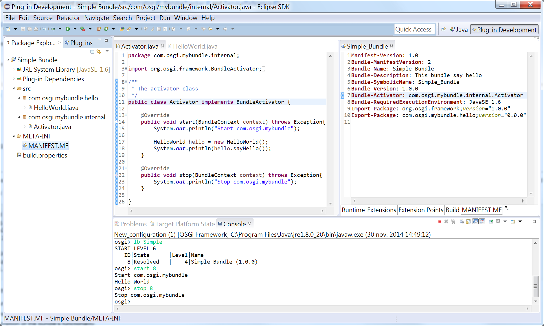Expand the Plug-in Dependencies node
Image resolution: width=544 pixels, height=326 pixels.
click(14, 79)
